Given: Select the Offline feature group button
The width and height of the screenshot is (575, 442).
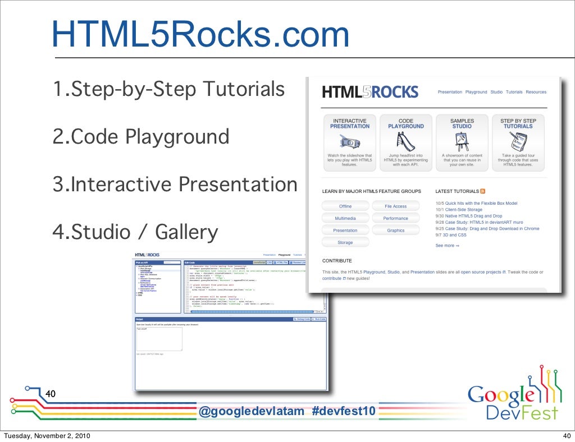Looking at the screenshot, I should click(345, 206).
